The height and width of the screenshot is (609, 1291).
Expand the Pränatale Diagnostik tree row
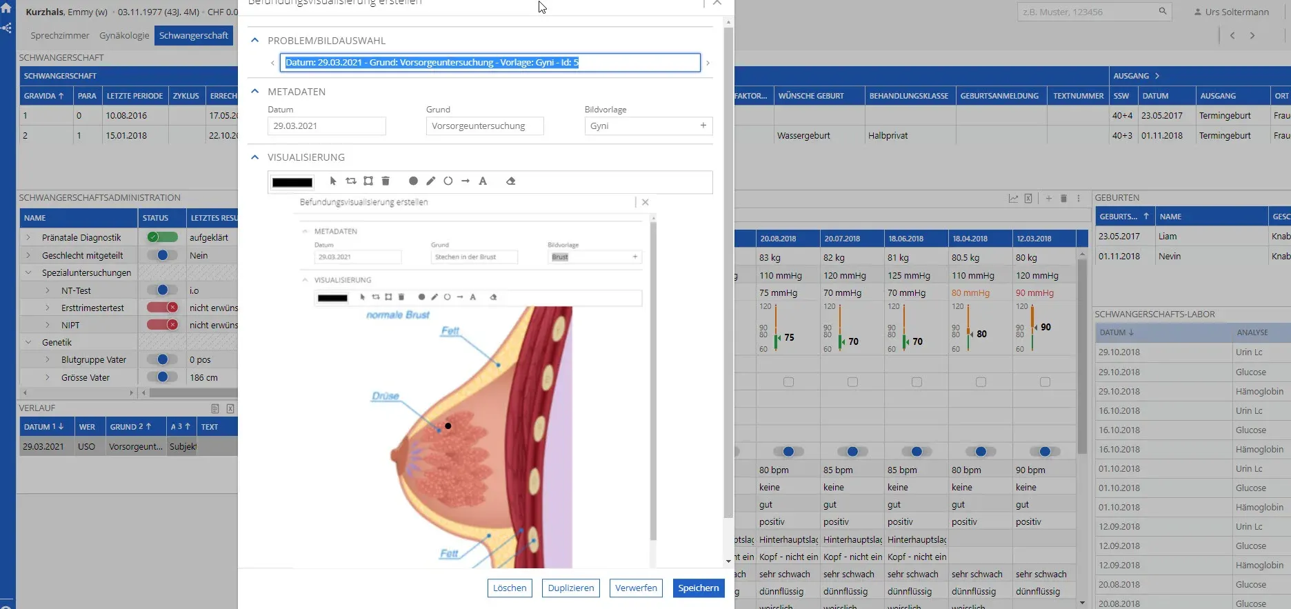tap(28, 237)
